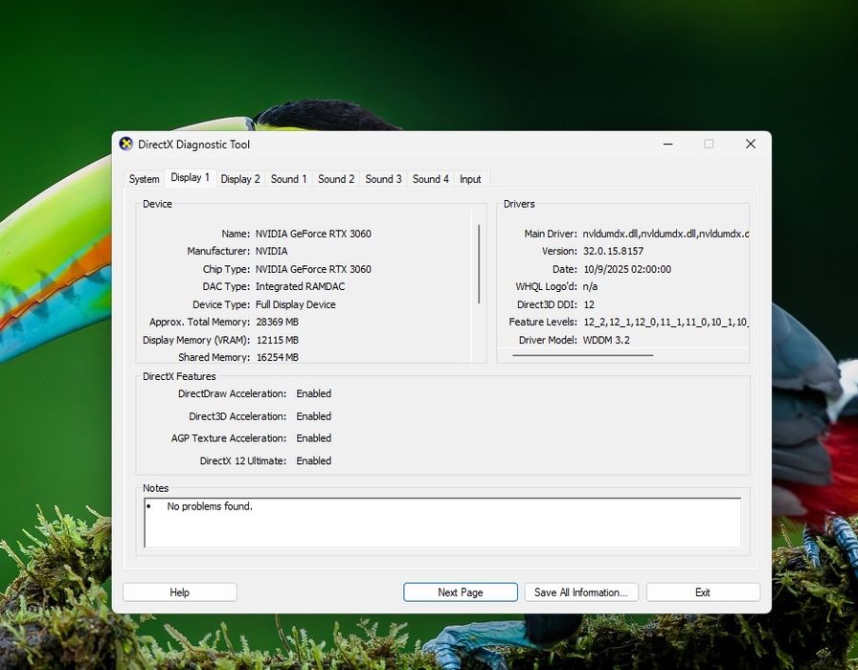Click the Exit button
The height and width of the screenshot is (670, 858).
703,592
